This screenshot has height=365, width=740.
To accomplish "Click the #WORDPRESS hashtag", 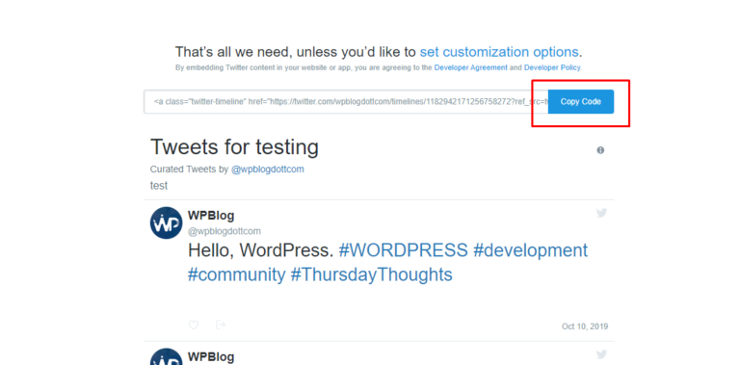I will click(404, 250).
